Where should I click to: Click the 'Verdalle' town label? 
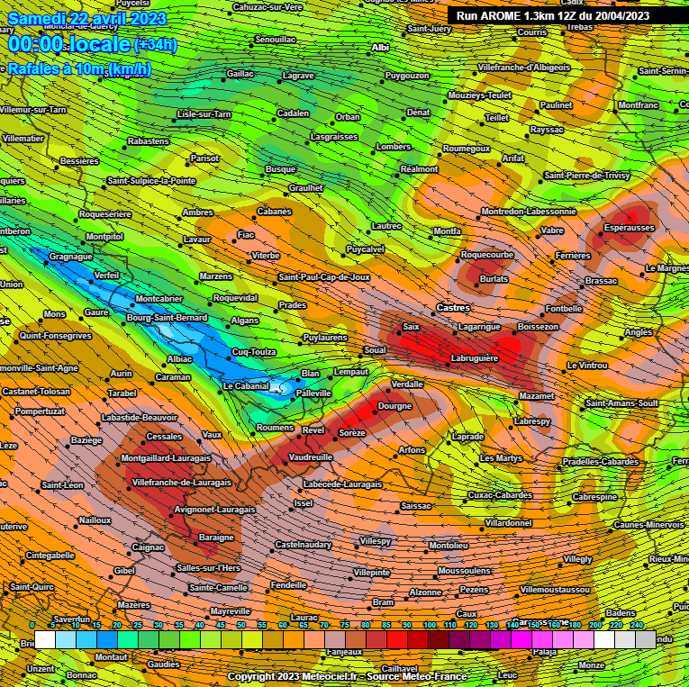click(x=407, y=384)
